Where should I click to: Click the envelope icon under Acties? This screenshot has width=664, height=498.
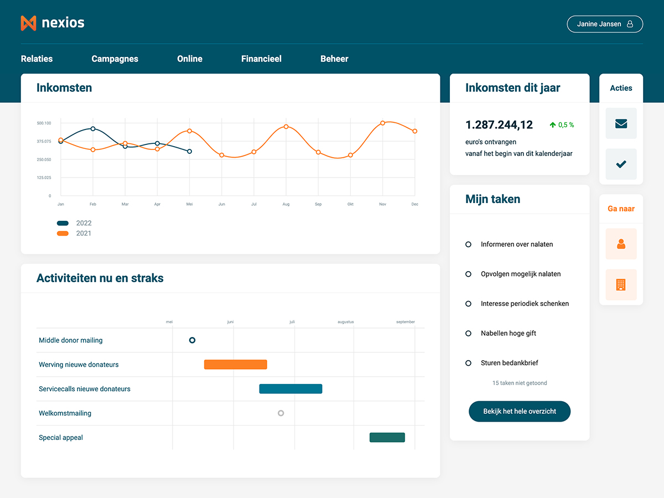tap(621, 123)
